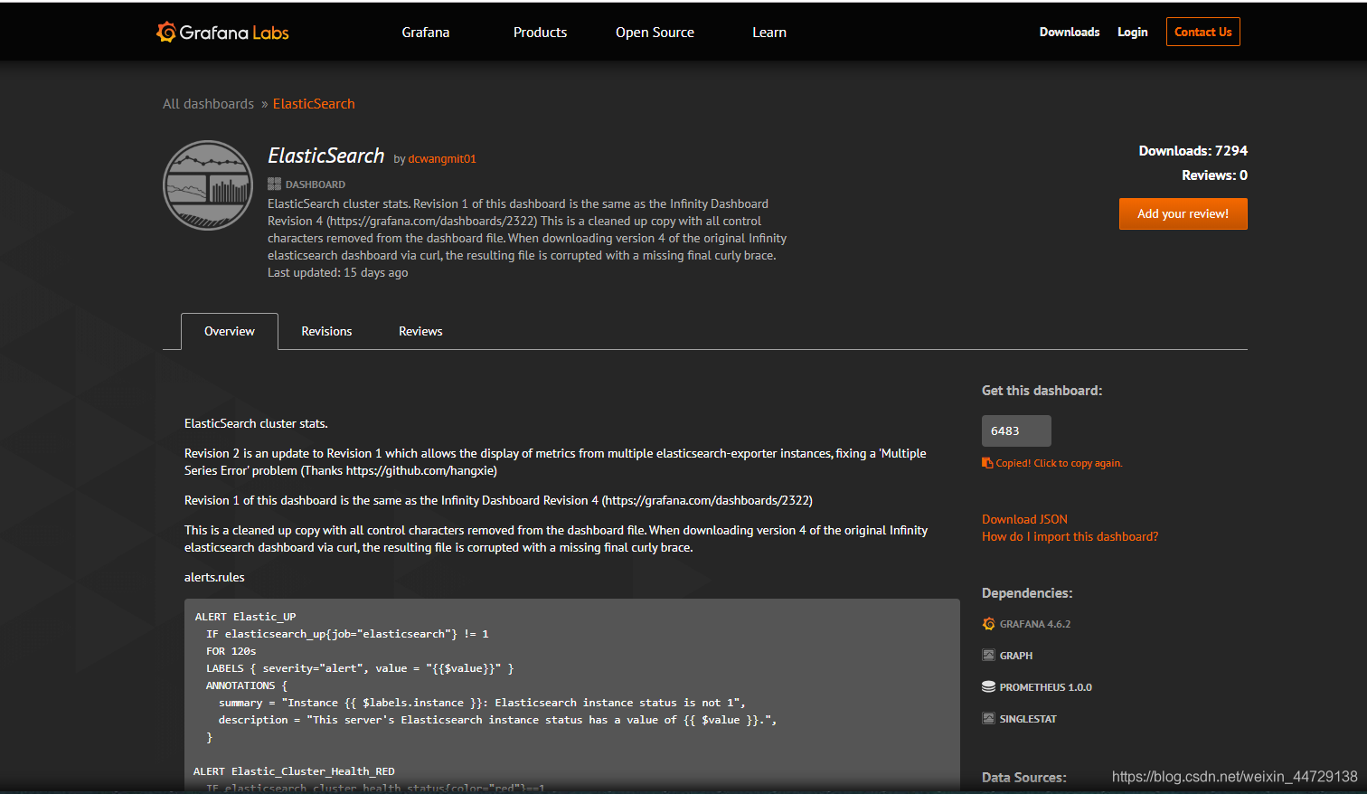Click the Prometheus 1.0.0 database icon

[988, 687]
